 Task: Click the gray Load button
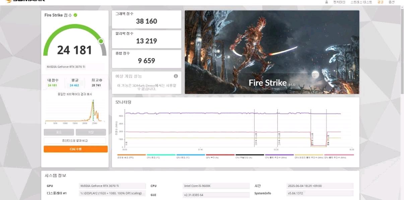click(59, 132)
